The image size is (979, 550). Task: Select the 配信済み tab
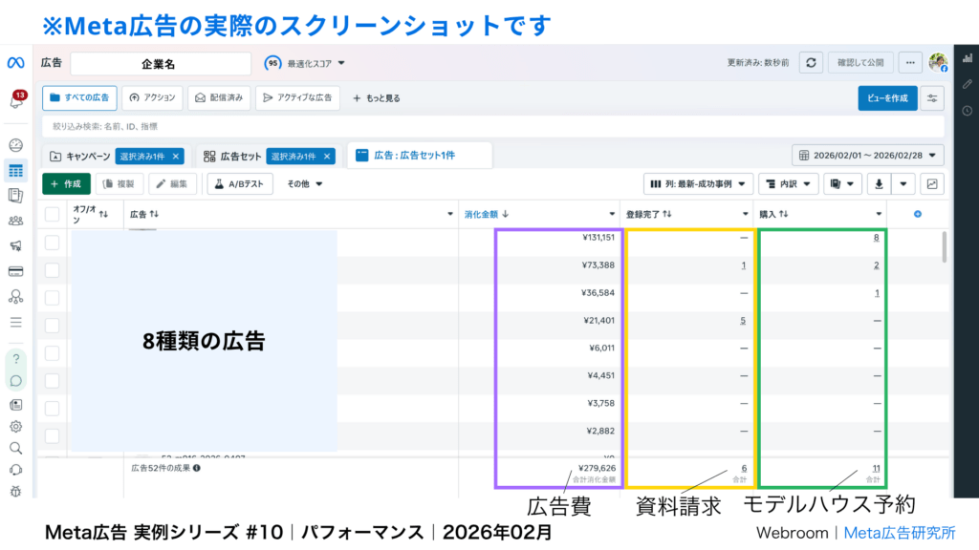pos(219,98)
